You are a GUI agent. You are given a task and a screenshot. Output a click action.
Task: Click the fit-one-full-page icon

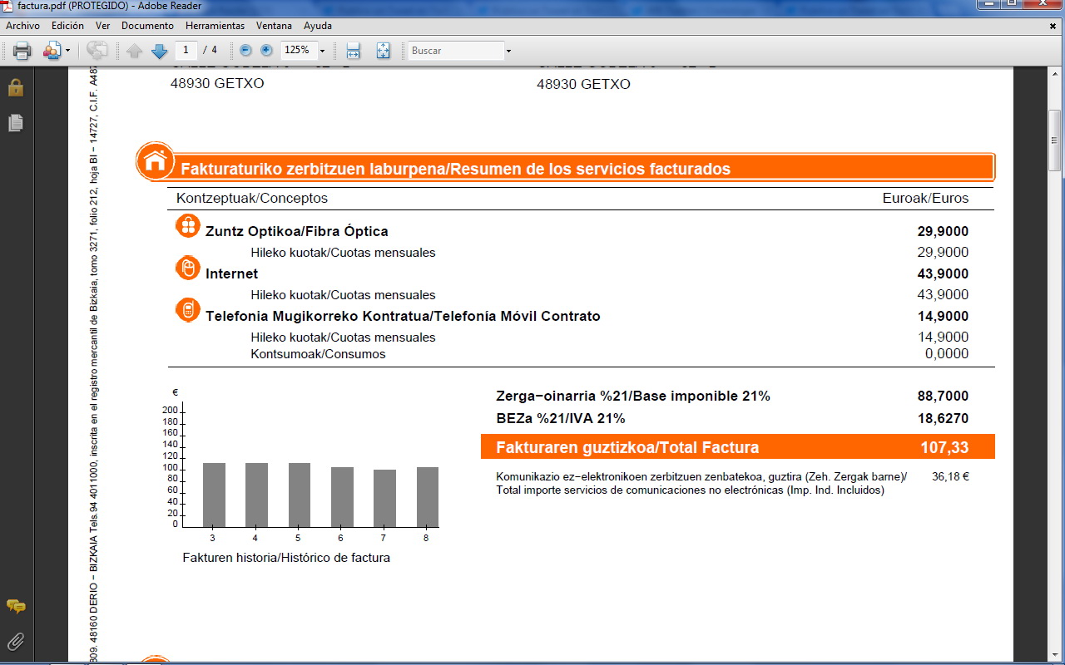pyautogui.click(x=383, y=51)
